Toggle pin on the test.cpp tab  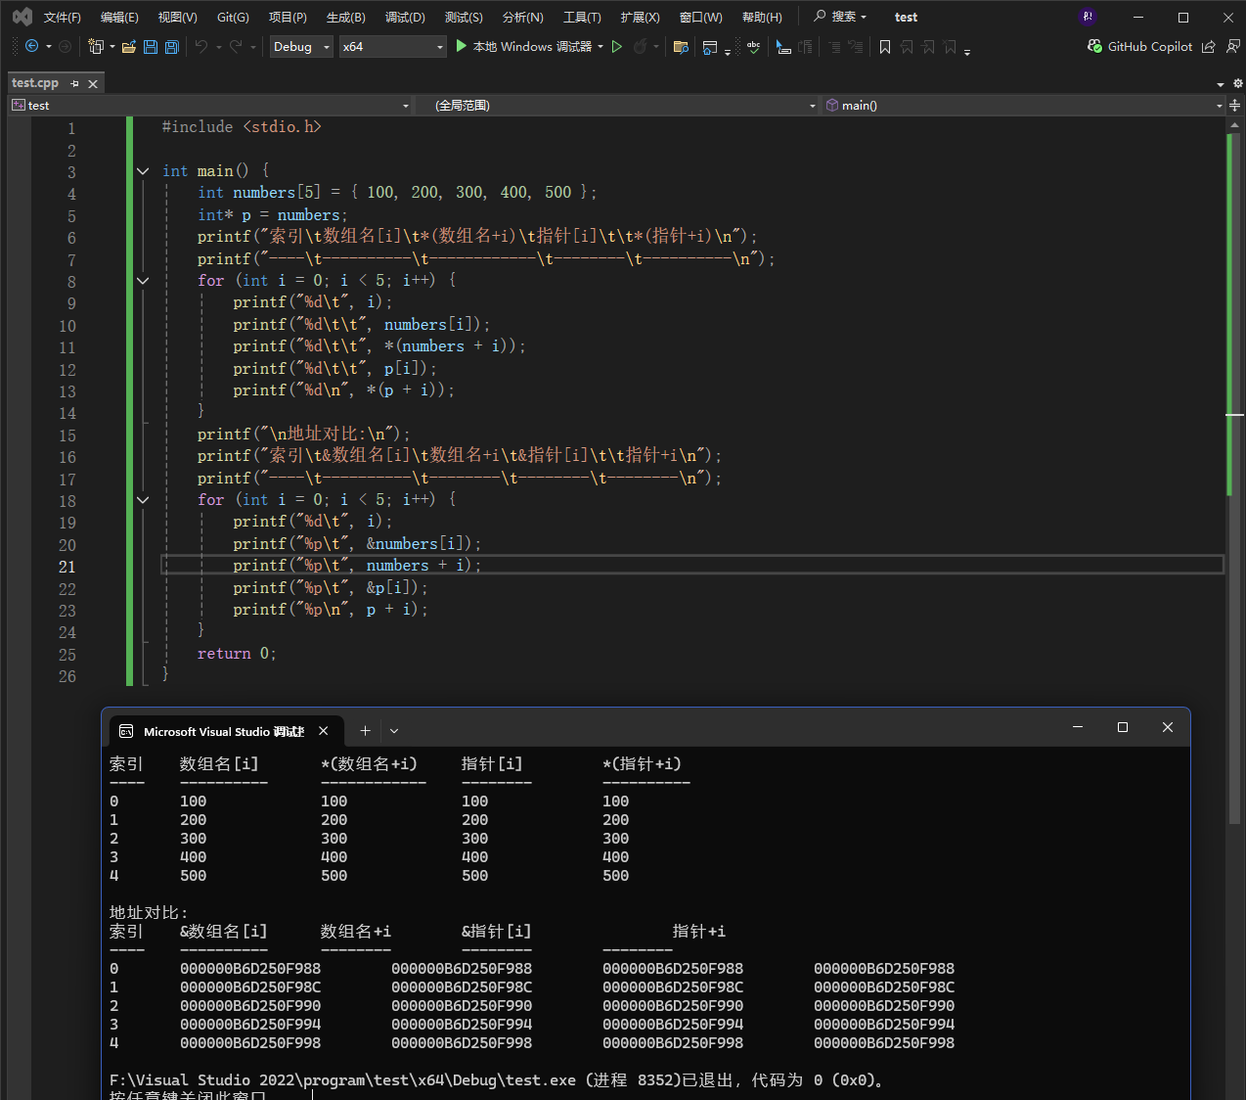point(75,83)
